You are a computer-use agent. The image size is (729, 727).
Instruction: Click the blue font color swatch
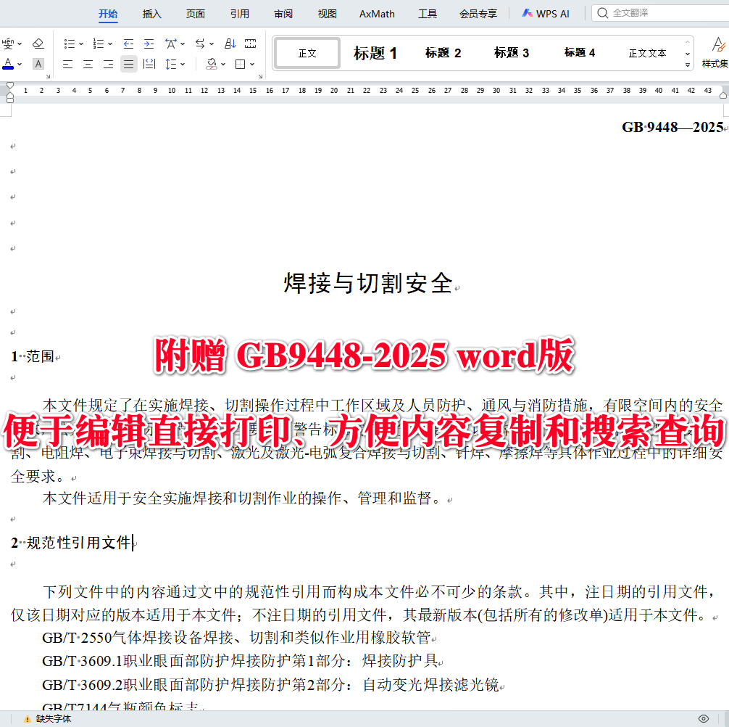pyautogui.click(x=9, y=69)
